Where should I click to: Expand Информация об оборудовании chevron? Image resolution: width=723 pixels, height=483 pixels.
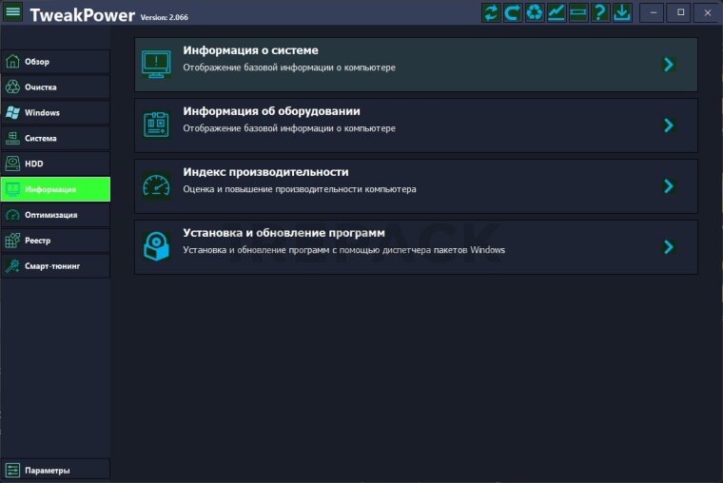click(669, 126)
